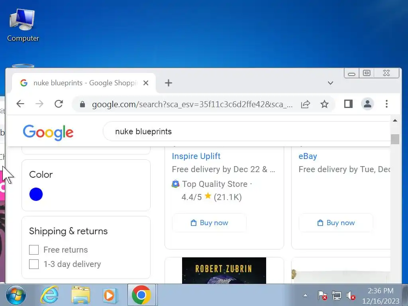
Task: Open the Inspire Uplift store link
Action: coord(196,156)
